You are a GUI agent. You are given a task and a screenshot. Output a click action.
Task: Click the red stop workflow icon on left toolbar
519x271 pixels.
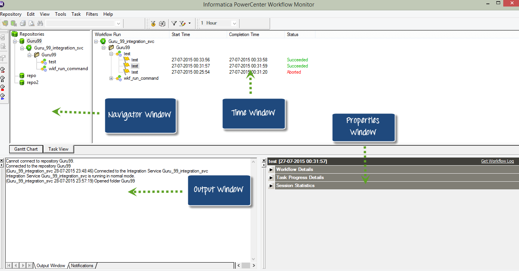pos(3,87)
